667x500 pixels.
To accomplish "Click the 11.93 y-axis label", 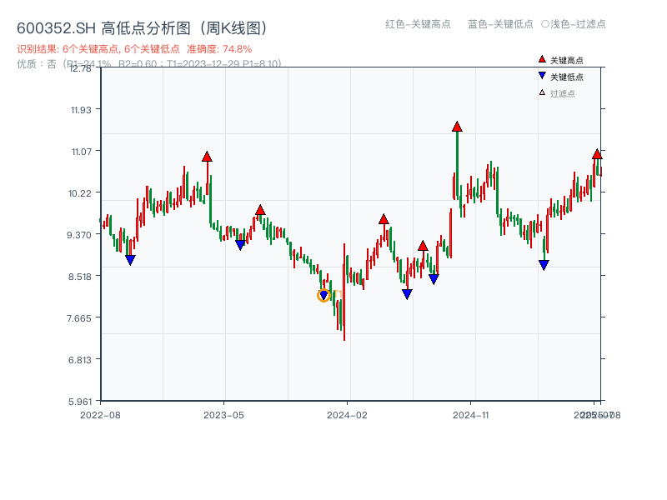I will point(81,110).
